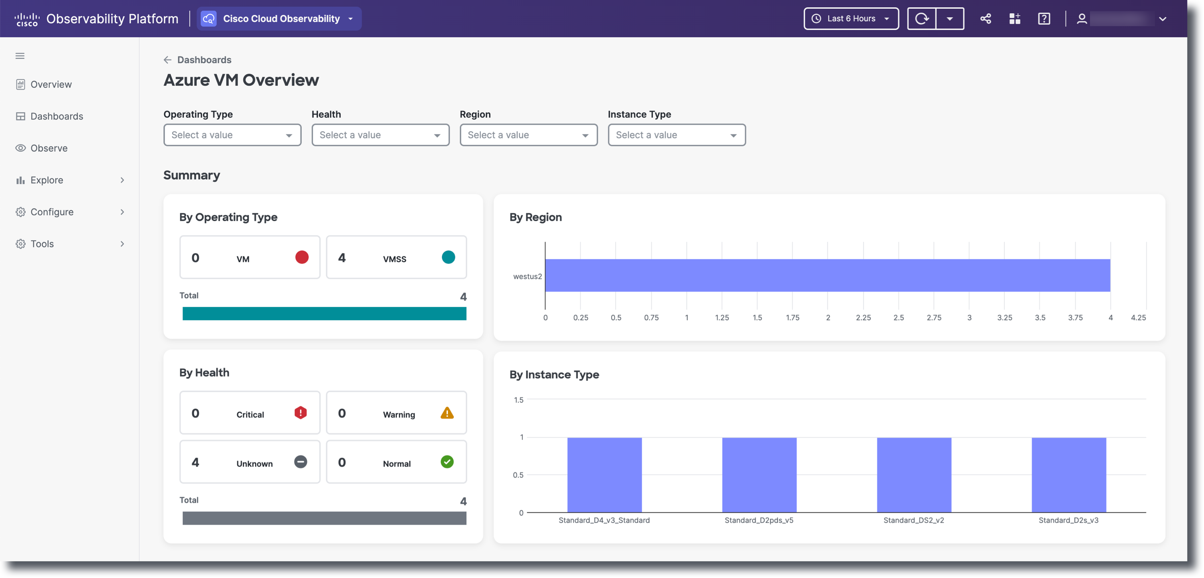Screen dimensions: 1204x578
Task: Open the help question mark icon
Action: click(x=1044, y=19)
